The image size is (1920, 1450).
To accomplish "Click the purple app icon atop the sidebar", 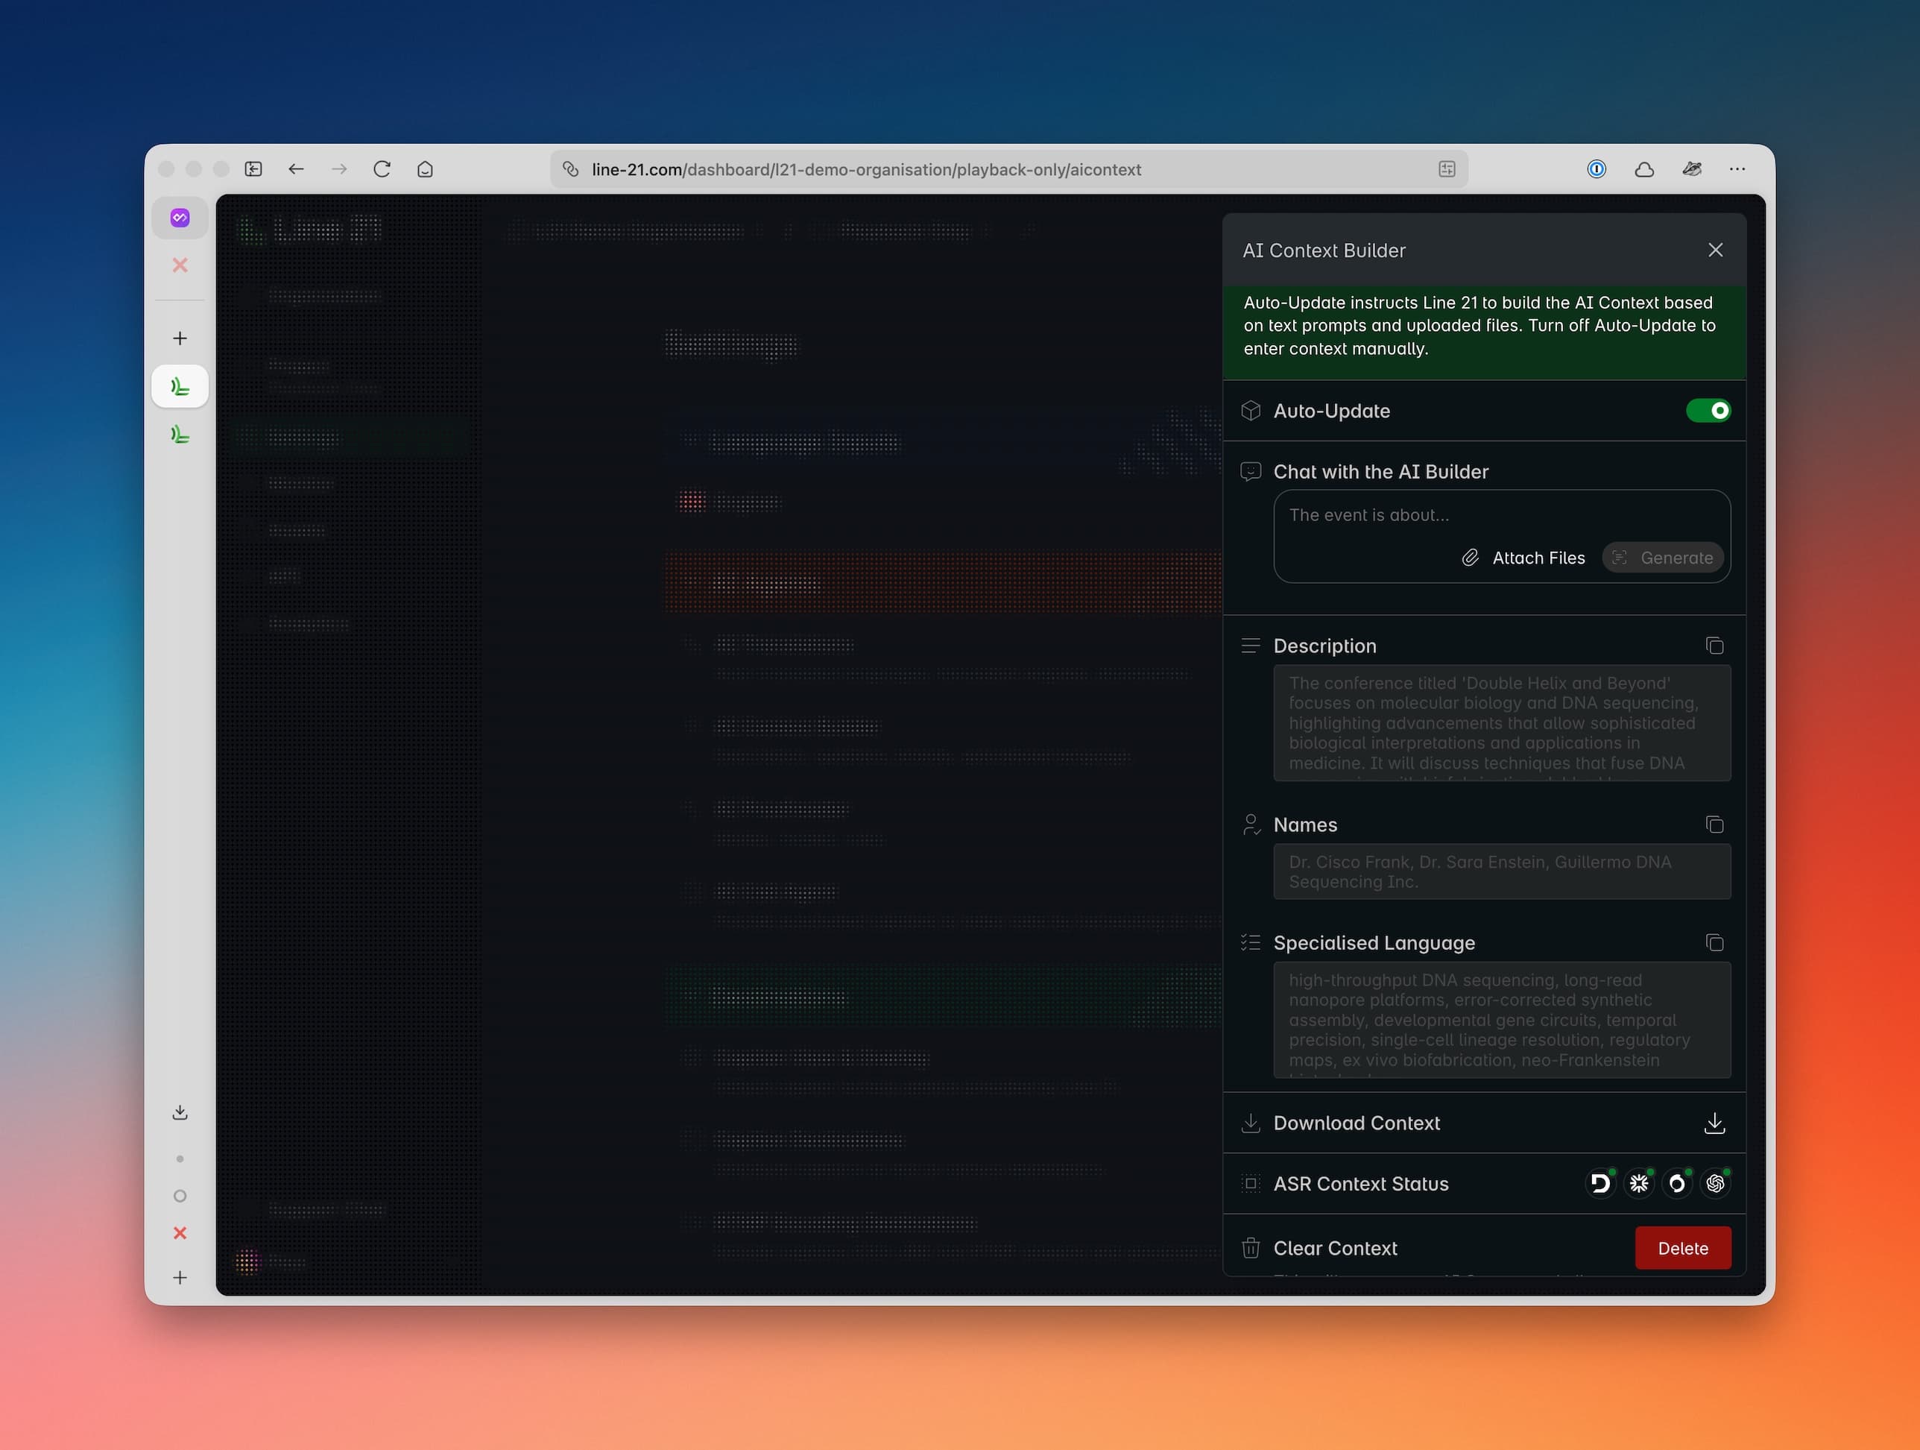I will 180,217.
